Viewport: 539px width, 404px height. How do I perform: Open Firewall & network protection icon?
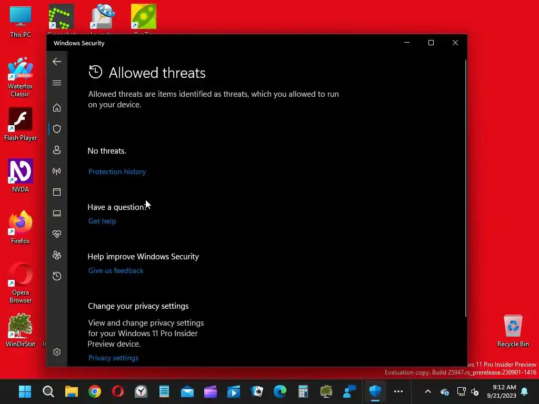[x=57, y=171]
